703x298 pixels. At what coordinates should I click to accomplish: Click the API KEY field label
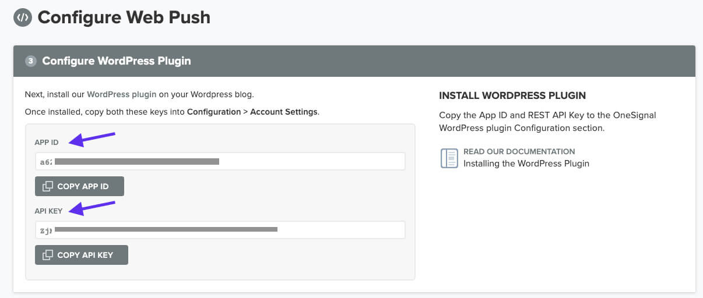48,211
